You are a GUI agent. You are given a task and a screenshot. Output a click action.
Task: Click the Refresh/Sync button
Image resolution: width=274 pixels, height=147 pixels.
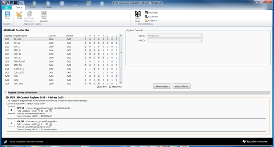point(162,86)
